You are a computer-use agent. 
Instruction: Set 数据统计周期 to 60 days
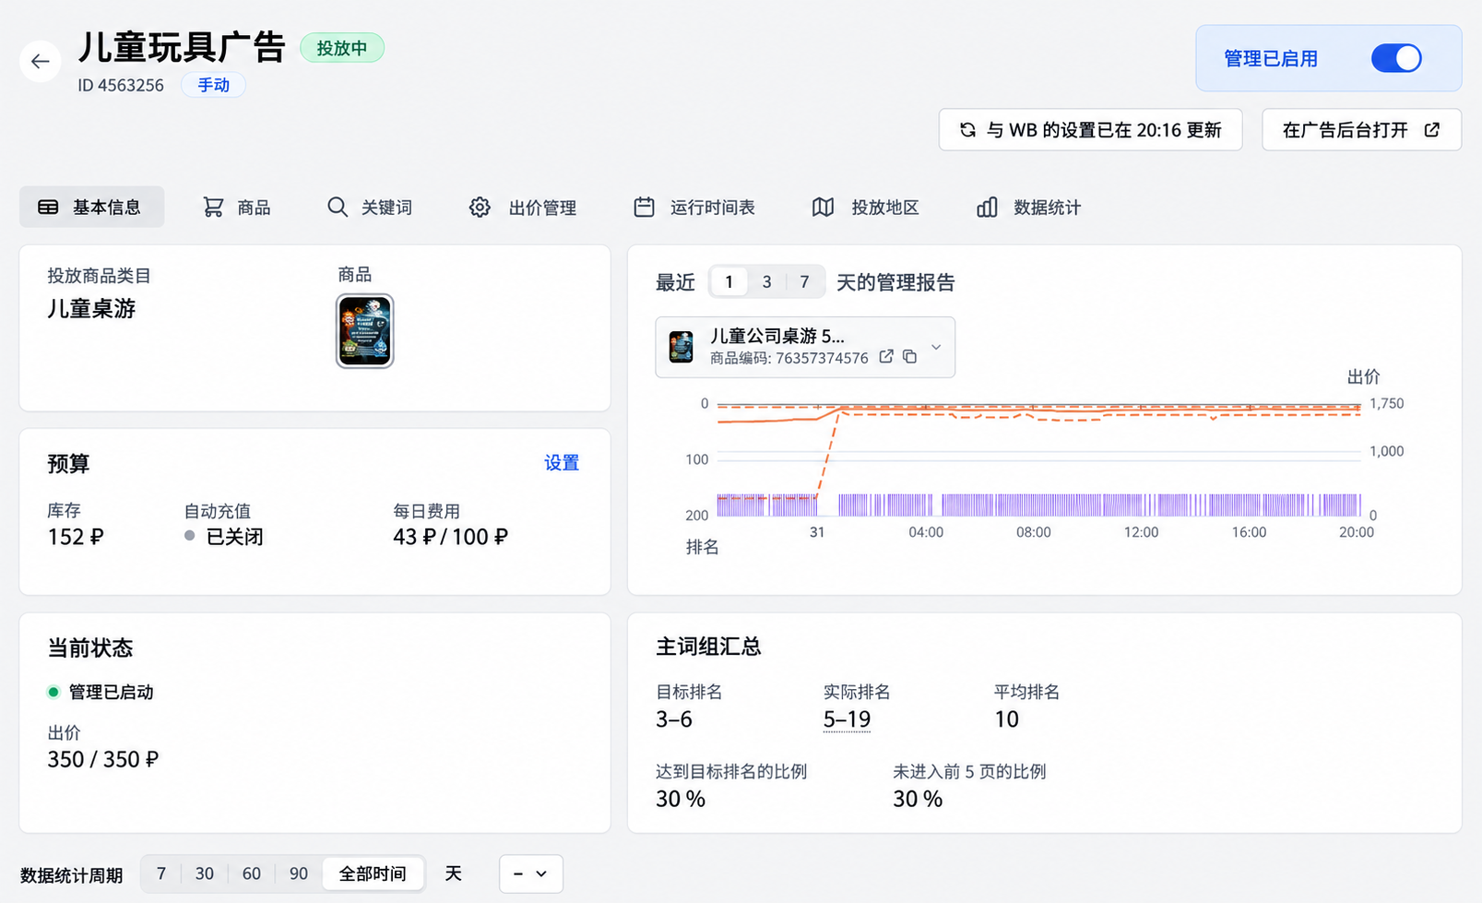coord(252,873)
